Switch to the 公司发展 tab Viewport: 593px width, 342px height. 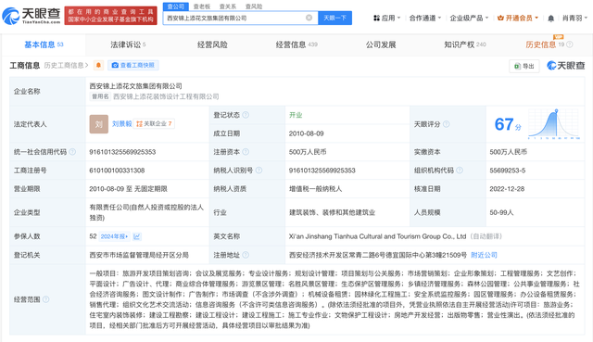click(x=381, y=44)
